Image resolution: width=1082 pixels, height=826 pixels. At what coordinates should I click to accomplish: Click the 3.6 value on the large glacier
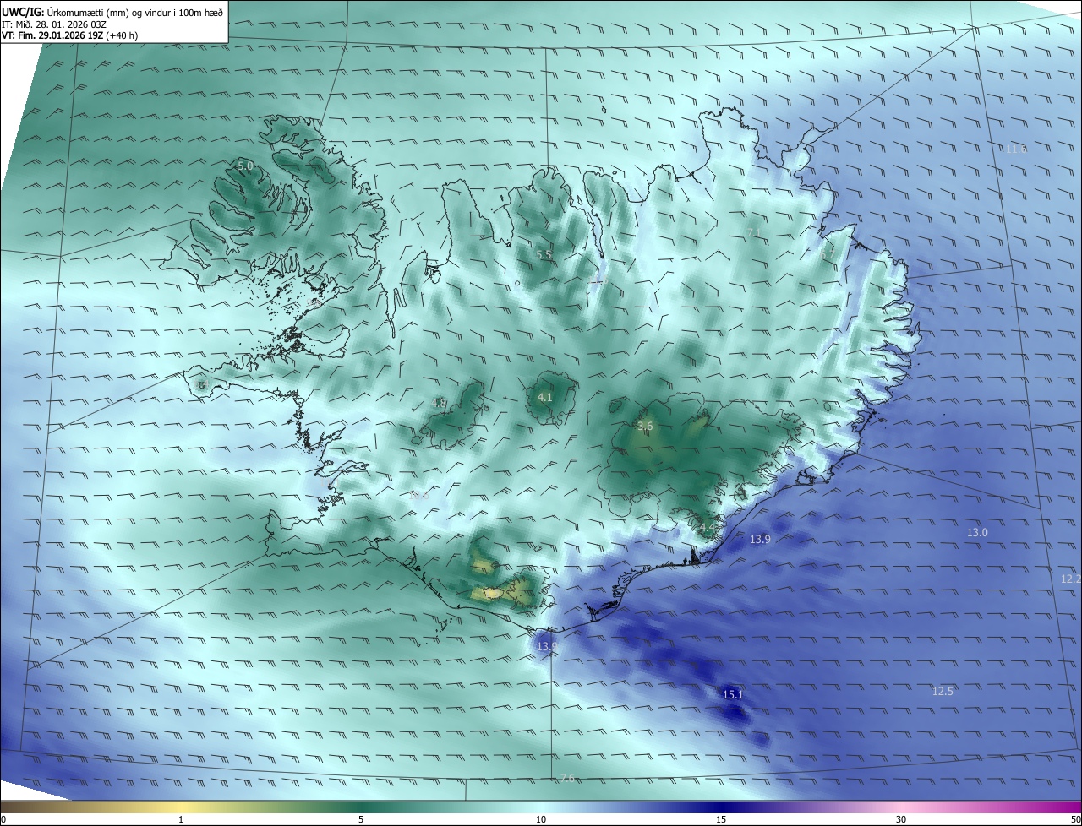point(645,427)
